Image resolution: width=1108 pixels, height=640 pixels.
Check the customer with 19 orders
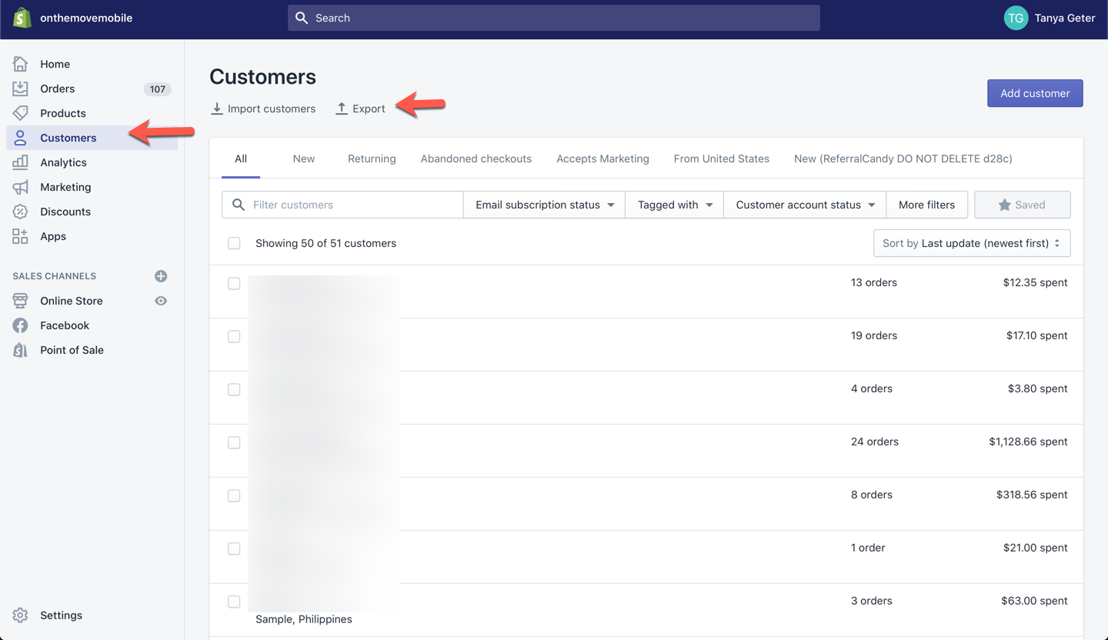(x=234, y=336)
